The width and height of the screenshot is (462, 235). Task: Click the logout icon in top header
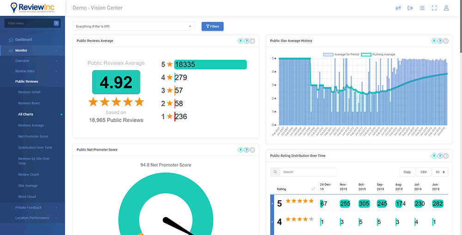(410, 8)
